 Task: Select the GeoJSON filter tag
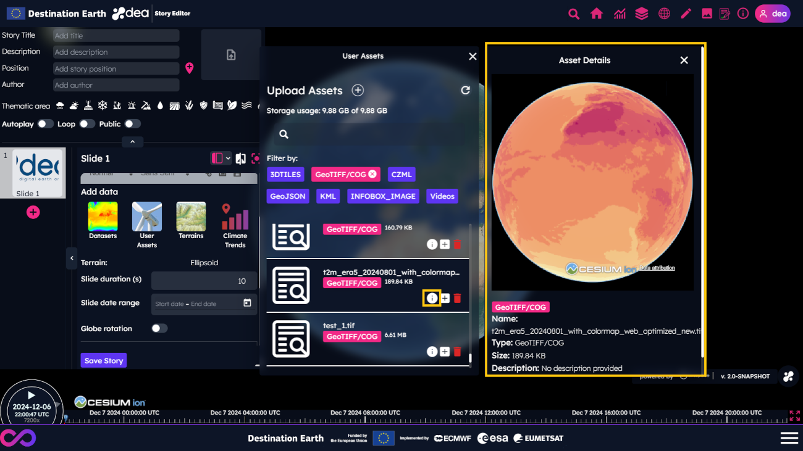288,196
